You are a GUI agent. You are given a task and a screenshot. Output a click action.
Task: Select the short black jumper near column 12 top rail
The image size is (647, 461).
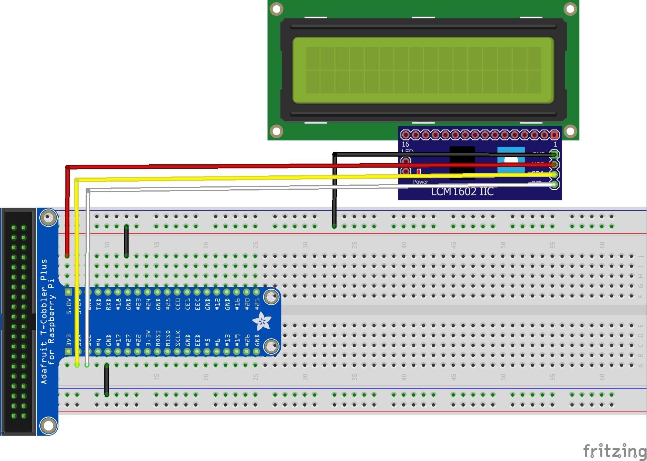(126, 241)
